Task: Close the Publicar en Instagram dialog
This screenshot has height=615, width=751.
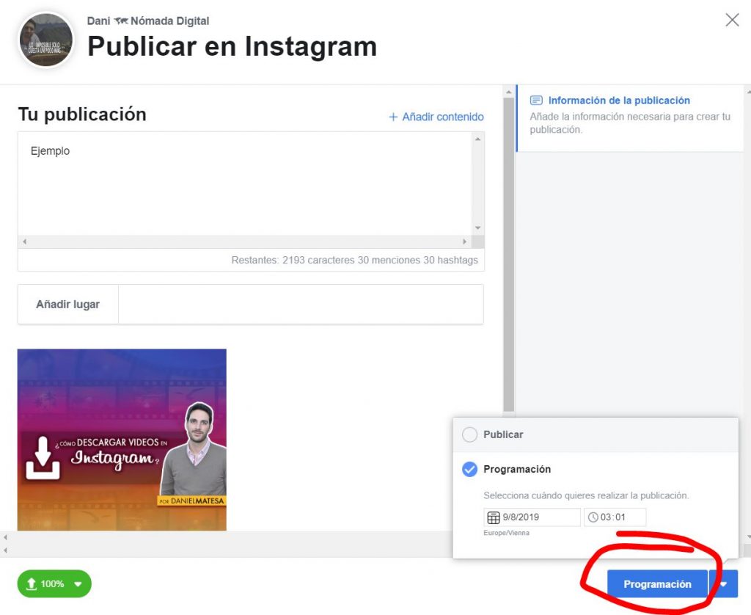Action: coord(732,20)
